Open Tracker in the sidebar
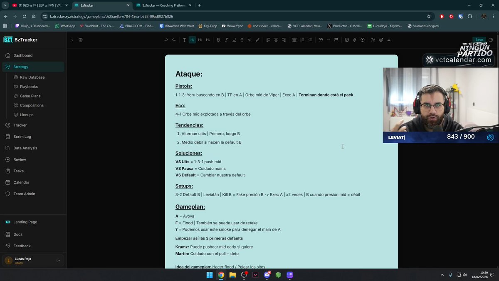The image size is (499, 281). point(33,125)
